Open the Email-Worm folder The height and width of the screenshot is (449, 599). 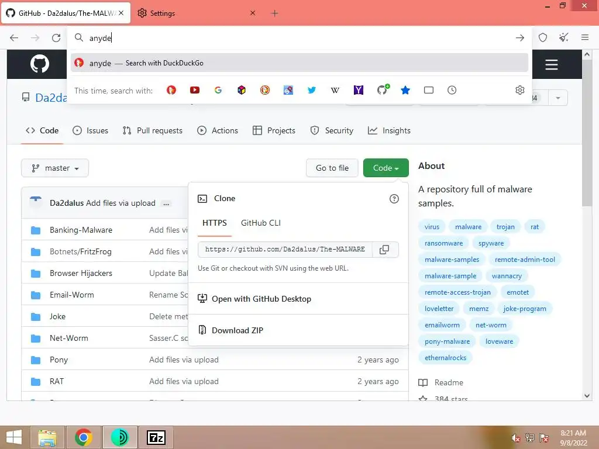pos(72,295)
